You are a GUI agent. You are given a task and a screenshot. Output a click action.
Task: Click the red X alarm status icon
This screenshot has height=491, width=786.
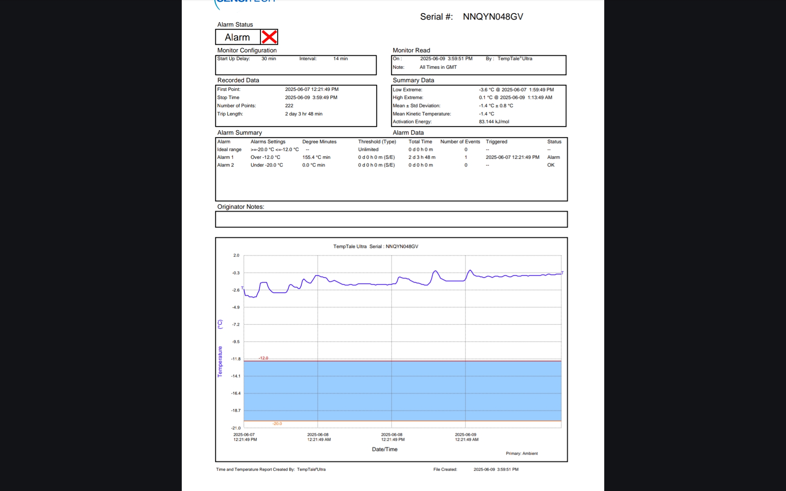pos(269,37)
